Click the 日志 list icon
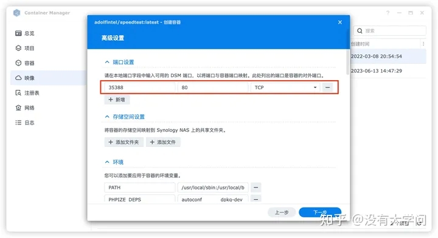The image size is (438, 238). tap(18, 123)
